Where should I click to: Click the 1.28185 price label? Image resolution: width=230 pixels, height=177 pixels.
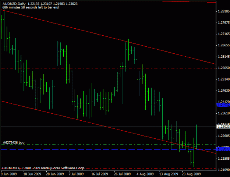point(224,11)
